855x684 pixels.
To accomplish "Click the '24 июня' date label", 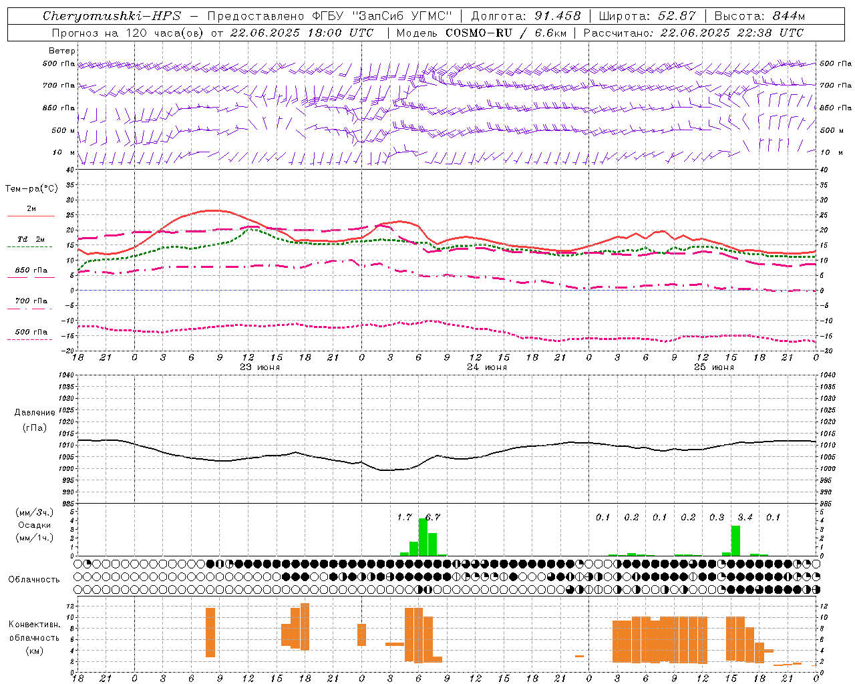I will click(x=487, y=367).
